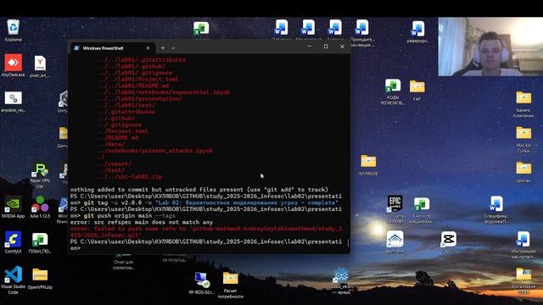Screen dimensions: 543x305
Task: Open the ГАР folder icon
Action: pos(417,91)
